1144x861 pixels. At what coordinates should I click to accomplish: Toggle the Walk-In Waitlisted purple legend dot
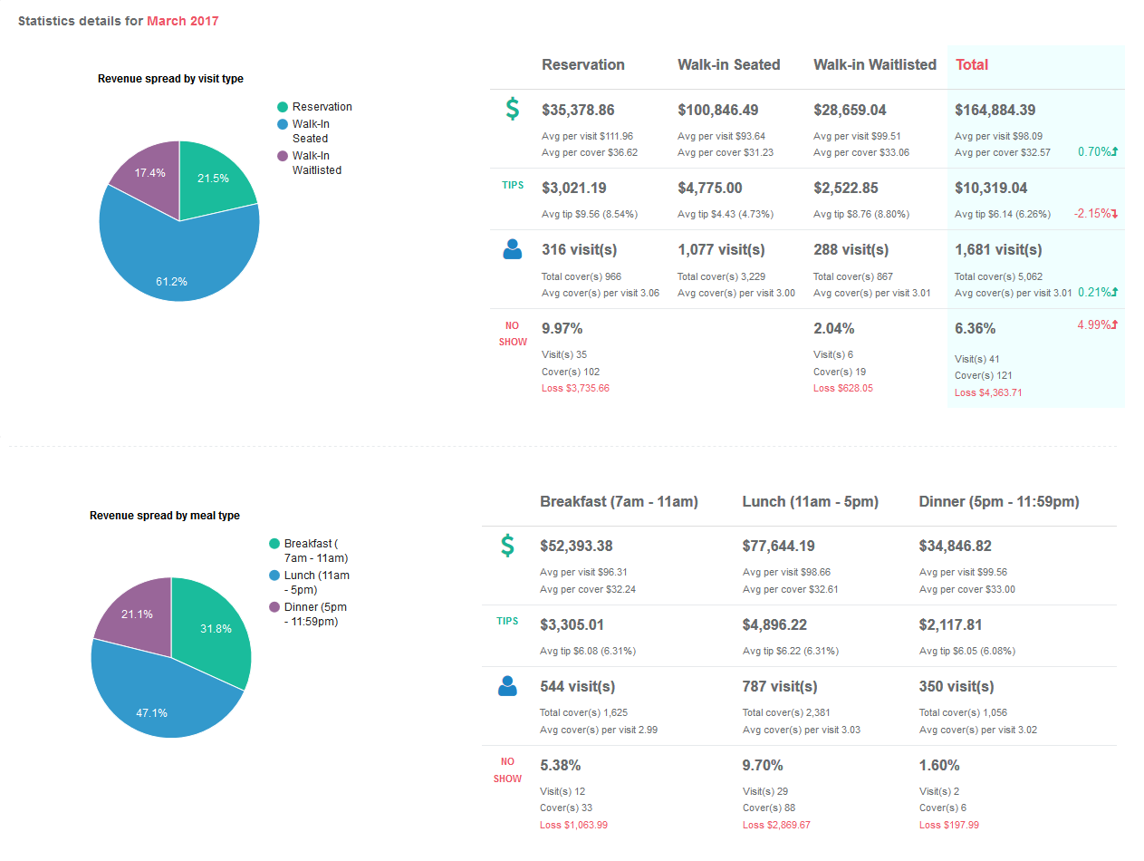tap(284, 156)
